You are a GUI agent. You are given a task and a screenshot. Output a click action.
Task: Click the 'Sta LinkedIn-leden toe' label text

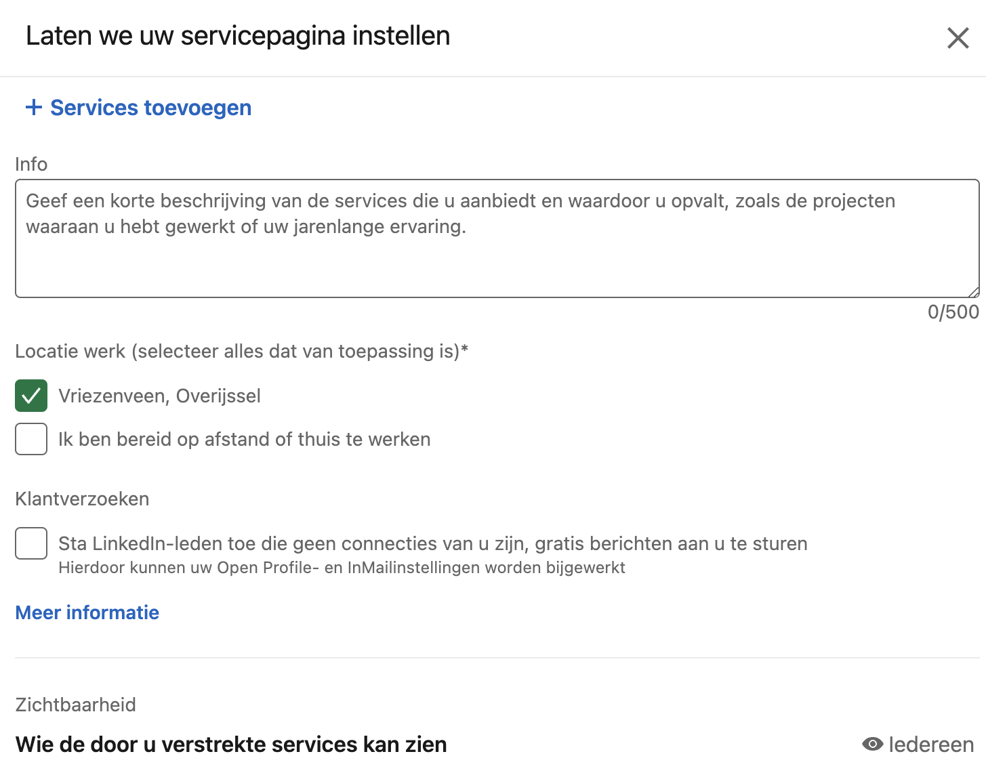click(433, 543)
